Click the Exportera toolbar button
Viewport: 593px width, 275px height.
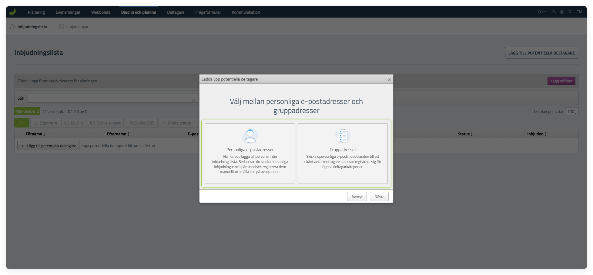point(45,123)
